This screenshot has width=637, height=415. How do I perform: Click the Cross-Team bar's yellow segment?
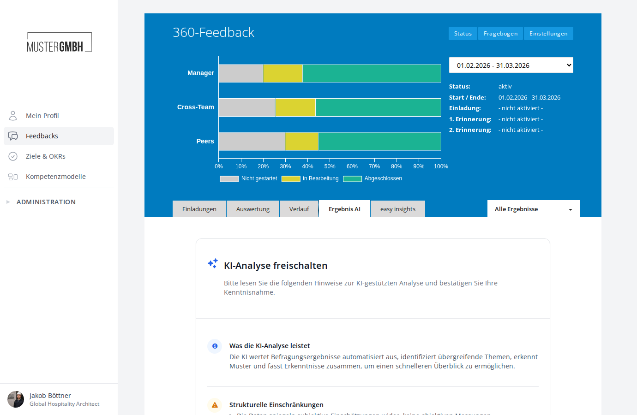(295, 107)
